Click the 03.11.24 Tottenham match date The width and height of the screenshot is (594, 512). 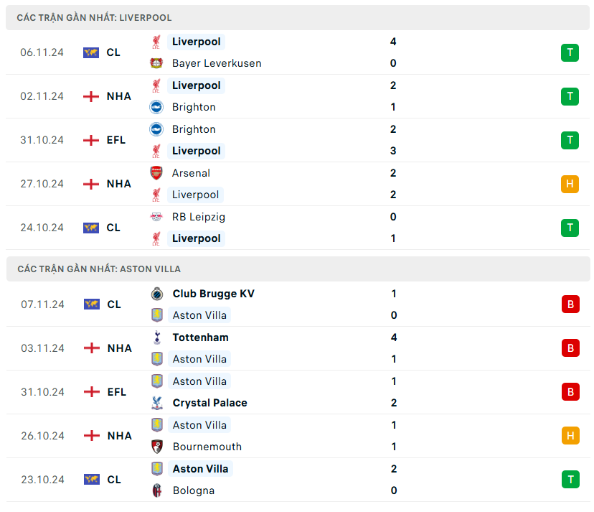pyautogui.click(x=42, y=348)
